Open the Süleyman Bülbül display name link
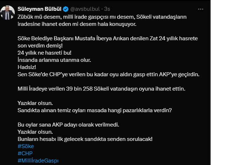The image size is (234, 165). coord(39,9)
